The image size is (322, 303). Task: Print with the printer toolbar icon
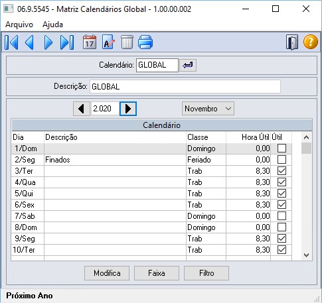145,42
